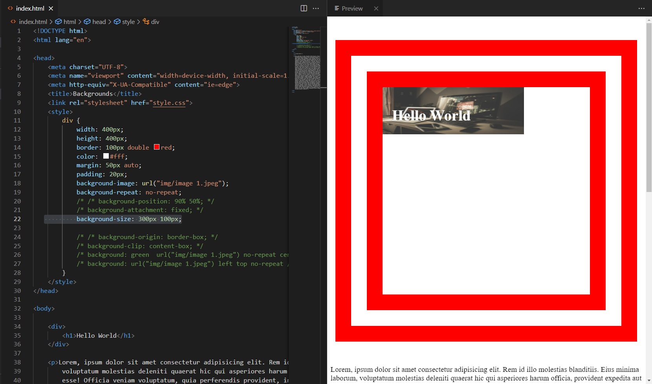Click the red color swatch in border line

157,147
